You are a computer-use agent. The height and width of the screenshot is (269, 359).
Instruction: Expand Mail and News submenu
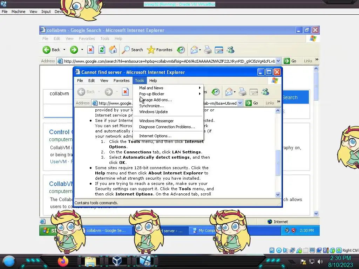point(168,88)
